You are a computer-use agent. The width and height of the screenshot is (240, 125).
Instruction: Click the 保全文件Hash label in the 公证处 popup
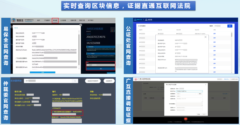pos(162,60)
